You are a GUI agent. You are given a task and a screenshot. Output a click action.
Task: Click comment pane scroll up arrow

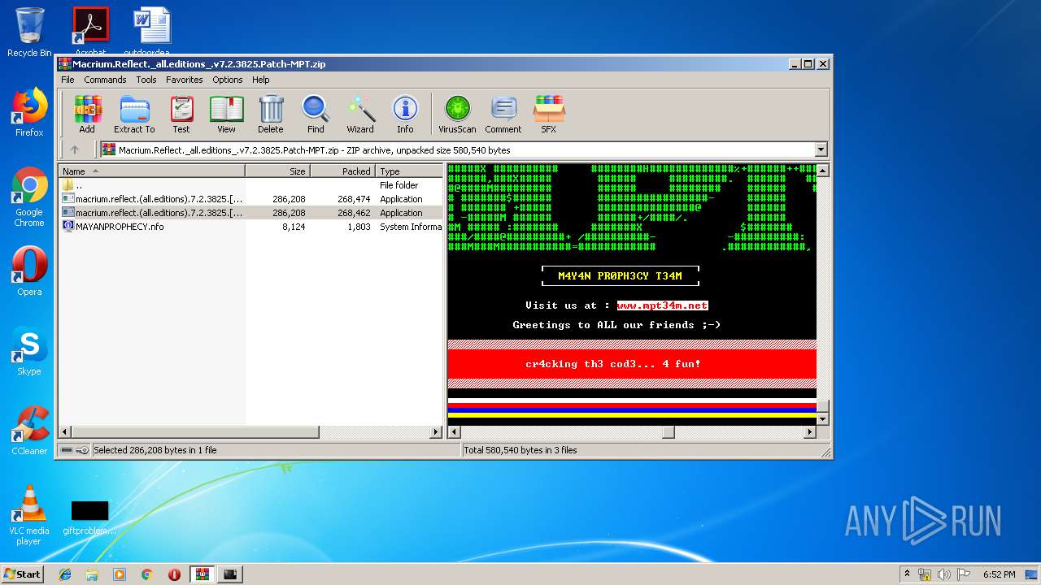tap(822, 170)
